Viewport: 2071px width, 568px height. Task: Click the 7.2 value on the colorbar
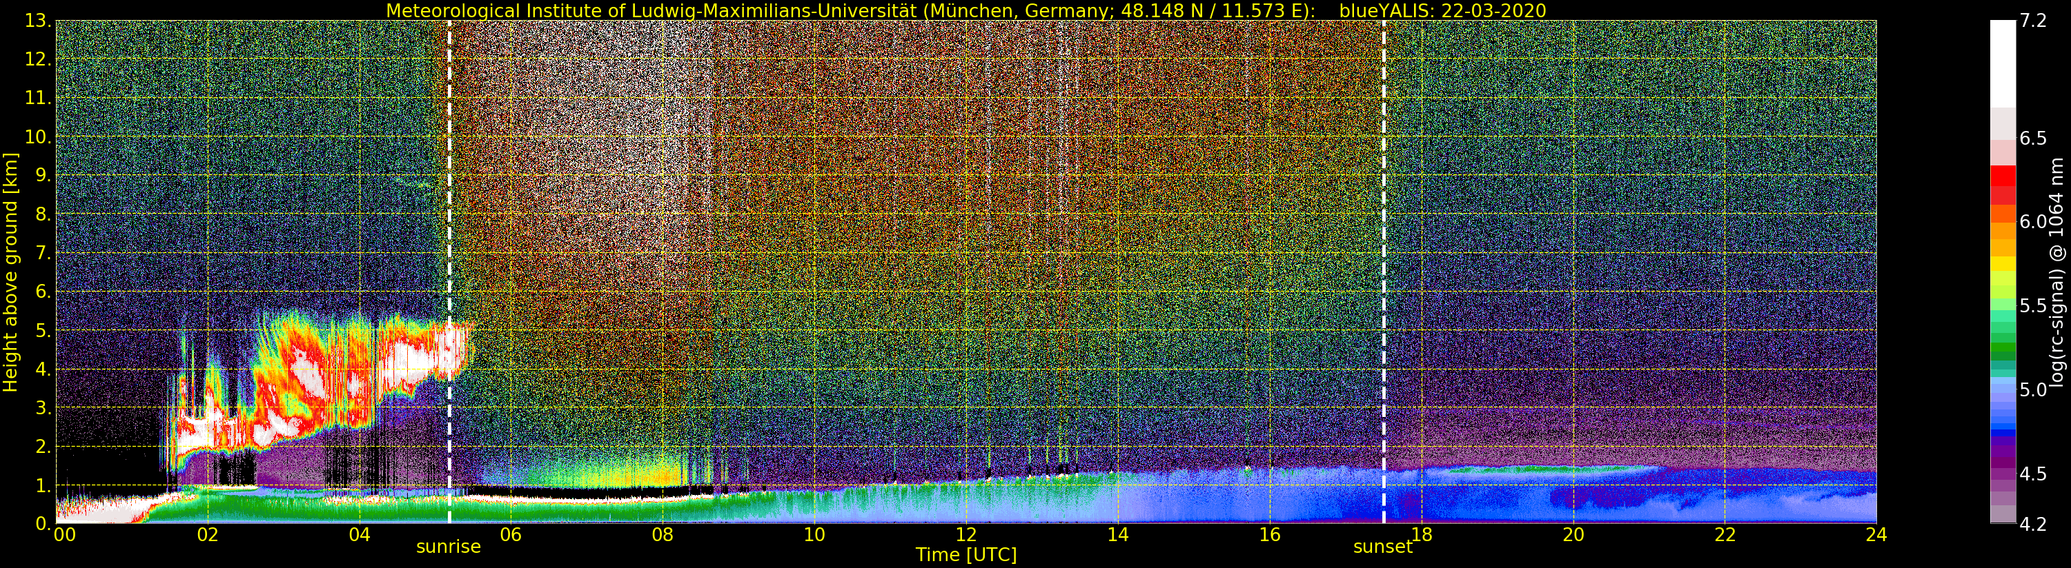2033,21
